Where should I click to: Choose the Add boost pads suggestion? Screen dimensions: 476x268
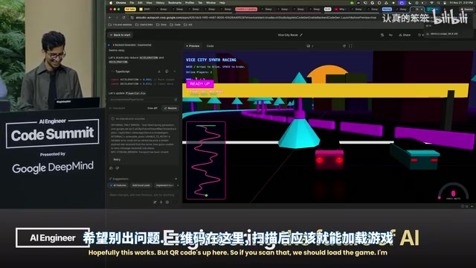tap(141, 185)
